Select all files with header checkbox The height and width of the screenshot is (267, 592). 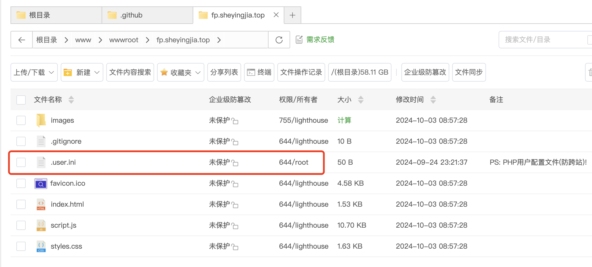21,100
